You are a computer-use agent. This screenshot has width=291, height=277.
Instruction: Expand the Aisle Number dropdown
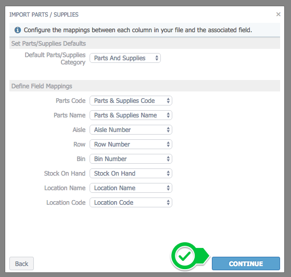coord(131,130)
